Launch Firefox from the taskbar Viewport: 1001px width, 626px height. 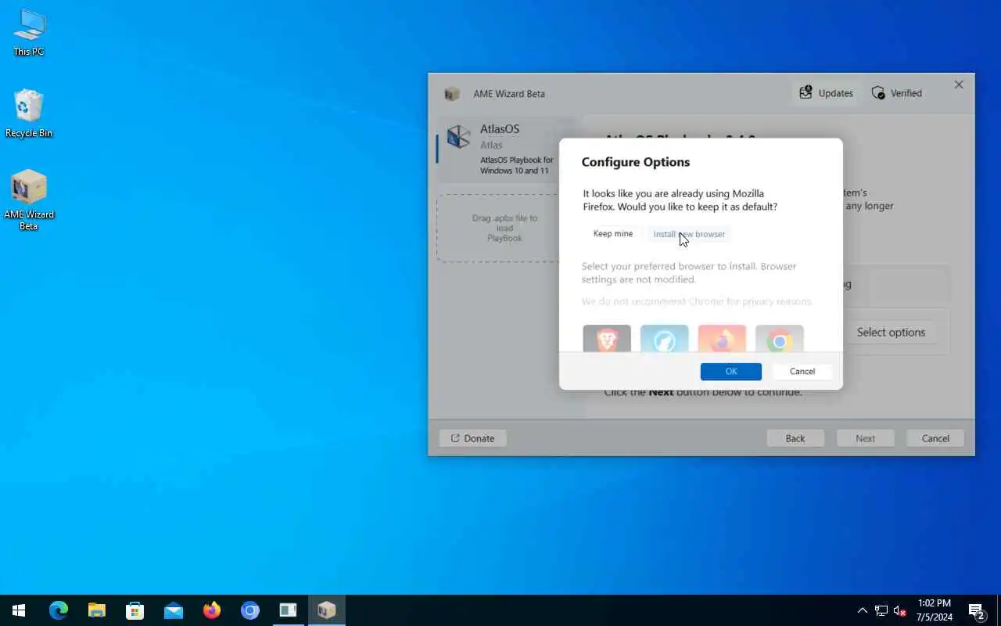coord(212,610)
